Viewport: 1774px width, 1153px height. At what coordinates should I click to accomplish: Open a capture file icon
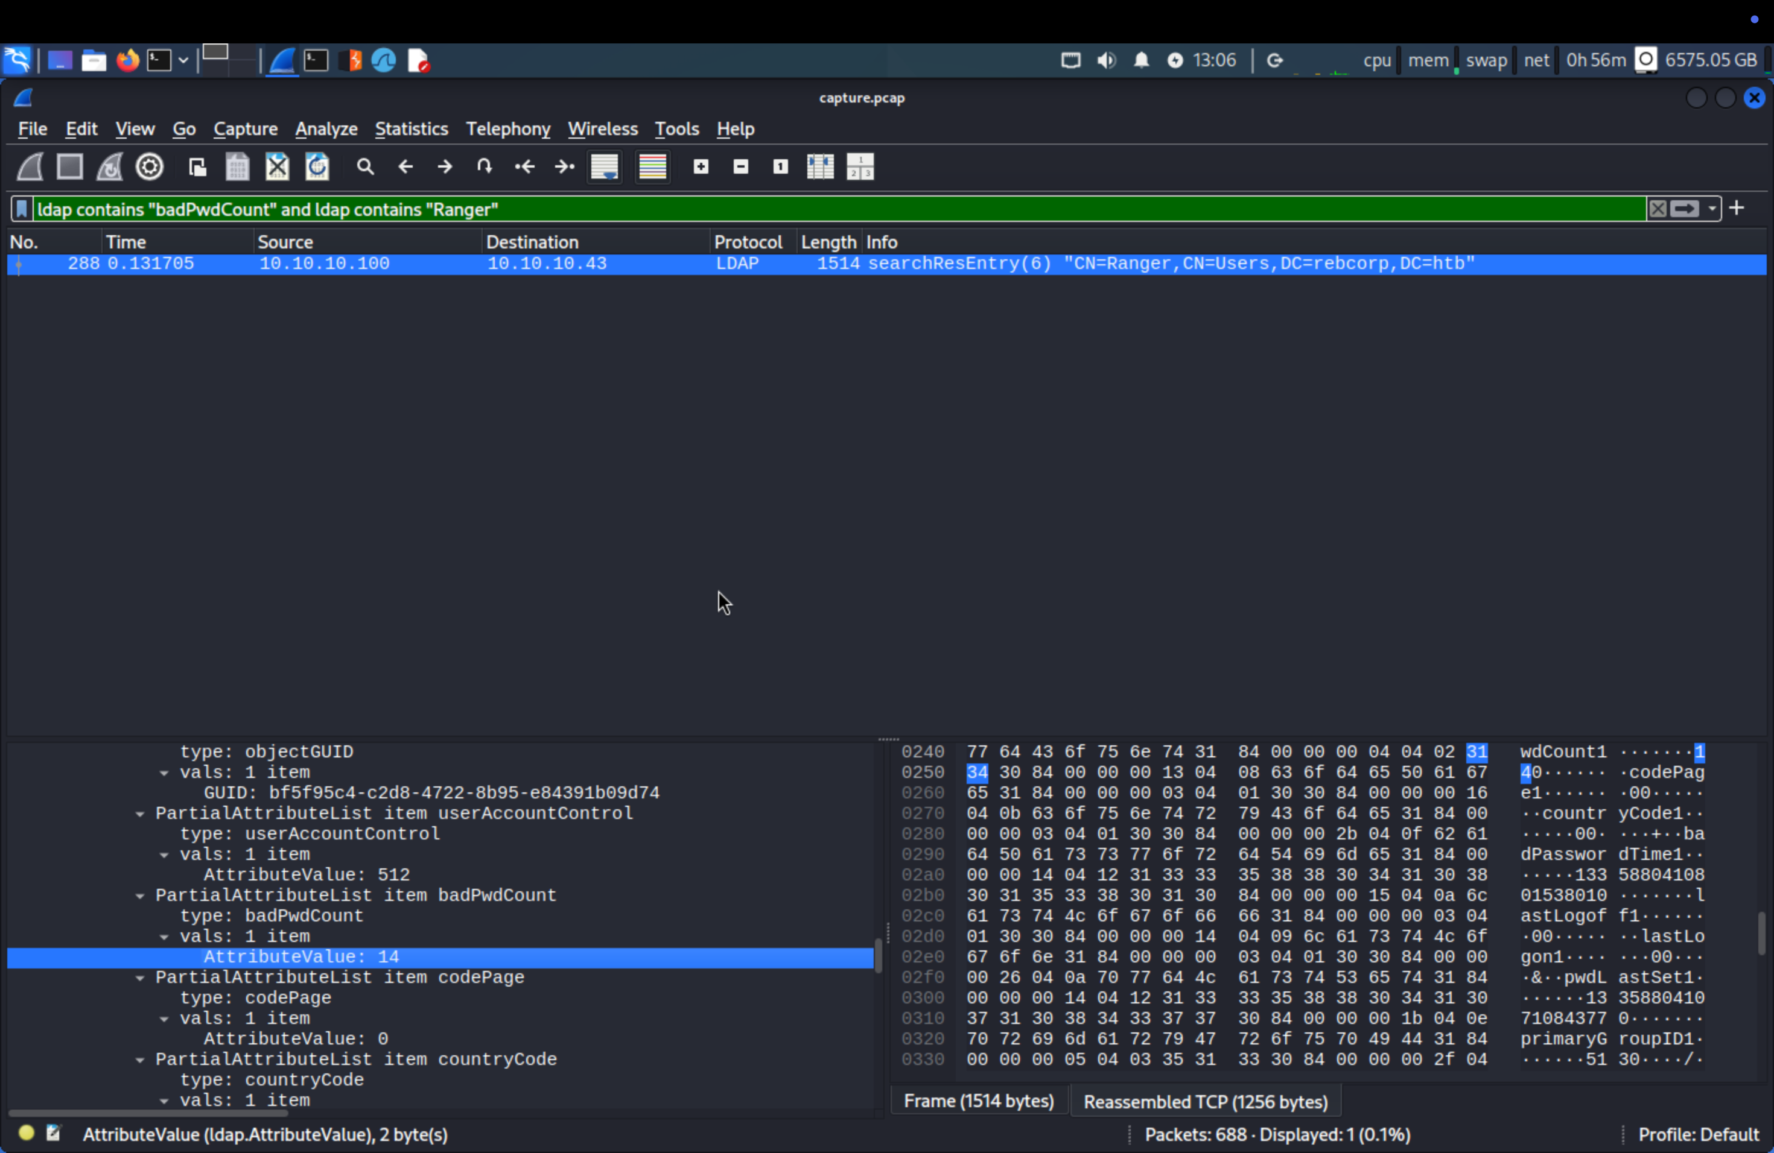tap(197, 167)
